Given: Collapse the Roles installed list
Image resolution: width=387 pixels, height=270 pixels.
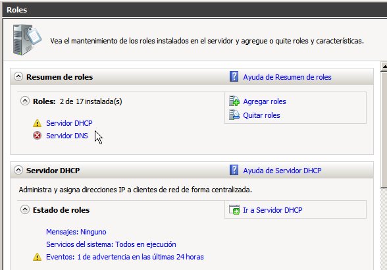Looking at the screenshot, I should (x=25, y=101).
